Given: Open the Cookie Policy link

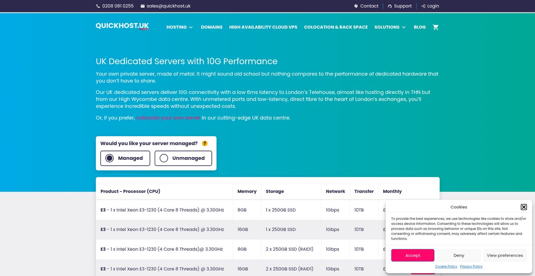Looking at the screenshot, I should 446,267.
